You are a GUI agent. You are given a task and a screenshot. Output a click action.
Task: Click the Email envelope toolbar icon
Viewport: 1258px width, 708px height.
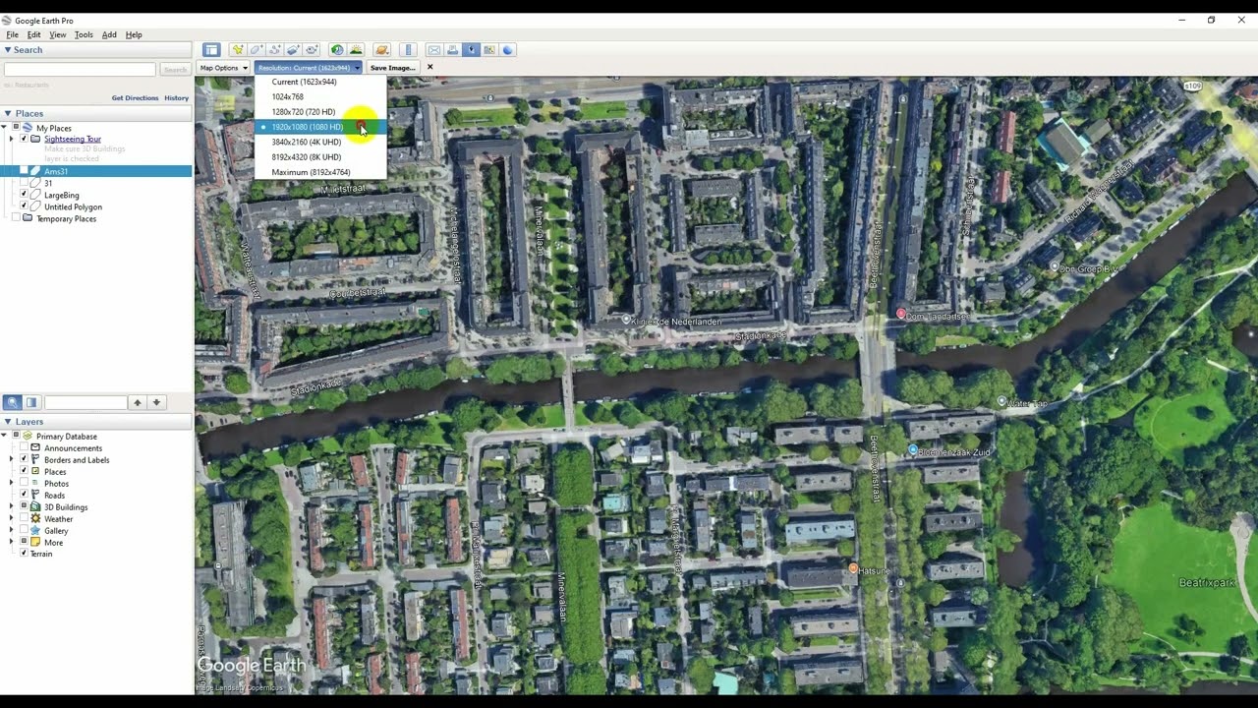tap(434, 50)
